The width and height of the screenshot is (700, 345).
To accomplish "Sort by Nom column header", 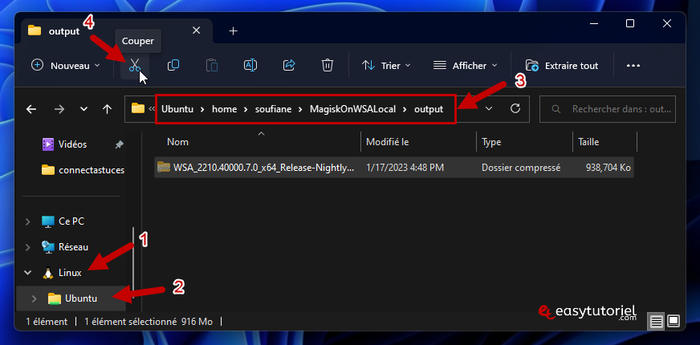I will (177, 142).
